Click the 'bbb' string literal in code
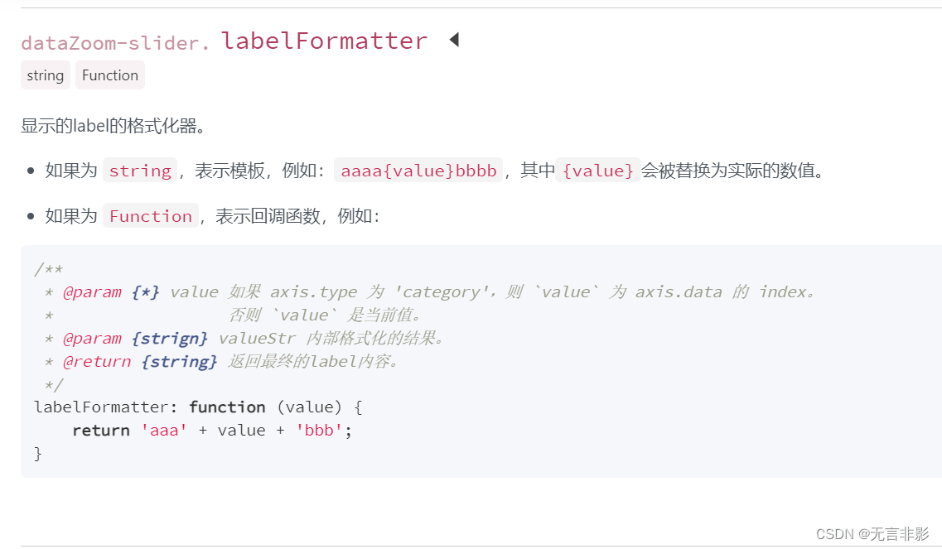 (x=320, y=431)
